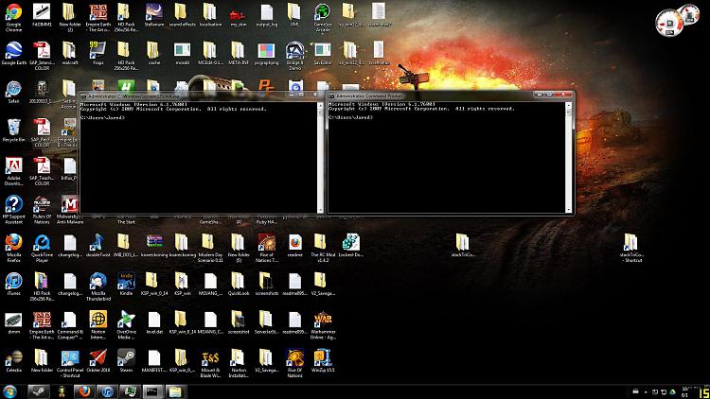Select the Locked-Do... desktop icon
Image resolution: width=710 pixels, height=399 pixels.
(x=350, y=246)
